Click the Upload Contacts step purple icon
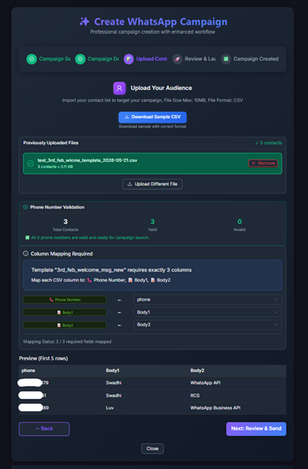308x469 pixels. point(129,59)
